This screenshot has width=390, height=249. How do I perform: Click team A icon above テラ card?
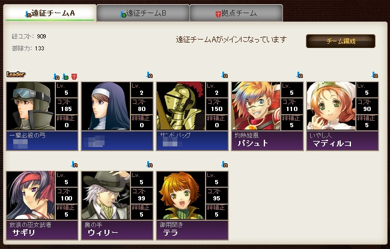pos(225,164)
